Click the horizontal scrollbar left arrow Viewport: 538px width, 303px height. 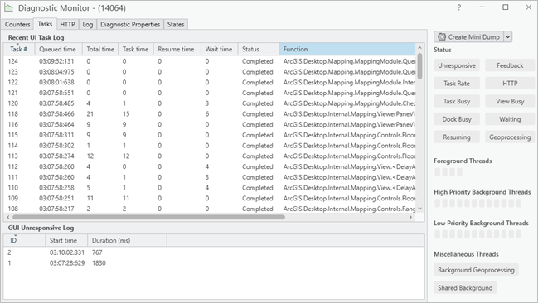[8, 217]
